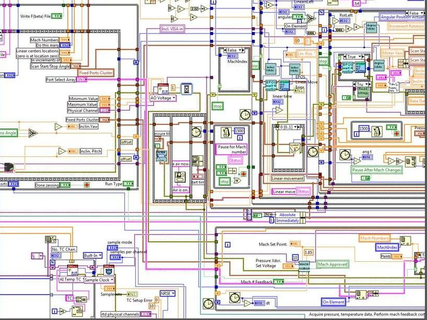Open the Sample Clock selector dropdown
Screen dimensions: 427x320
[99, 280]
